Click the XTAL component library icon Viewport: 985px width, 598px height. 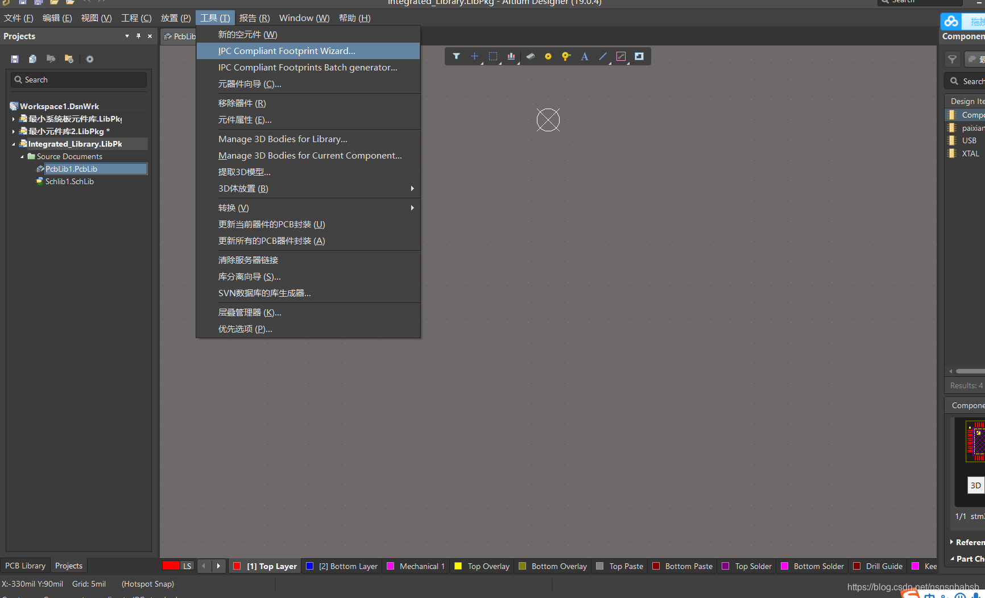click(952, 153)
